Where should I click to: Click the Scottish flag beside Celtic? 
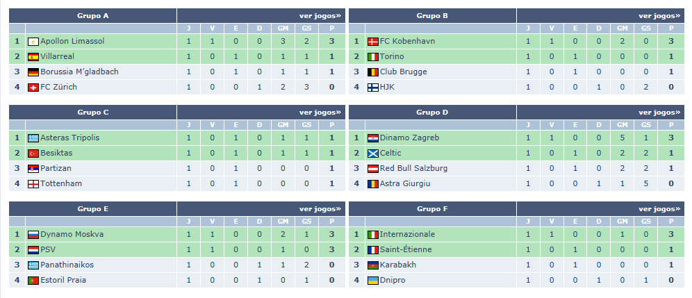click(x=372, y=154)
